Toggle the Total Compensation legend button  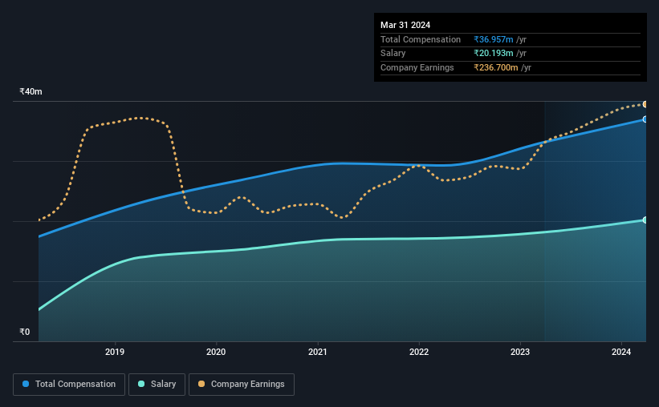[x=69, y=385]
